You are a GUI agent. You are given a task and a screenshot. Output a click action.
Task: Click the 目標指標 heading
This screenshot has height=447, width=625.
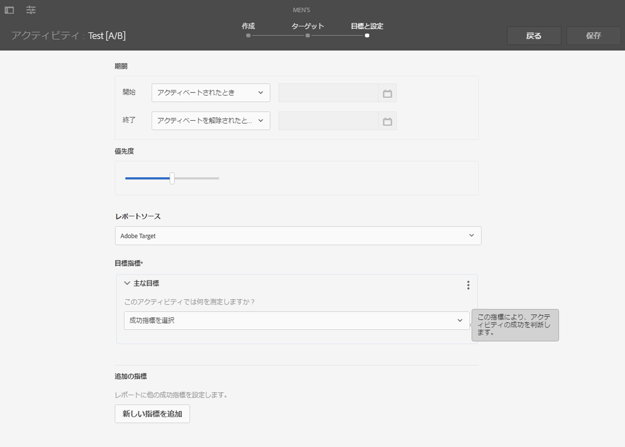pyautogui.click(x=129, y=263)
